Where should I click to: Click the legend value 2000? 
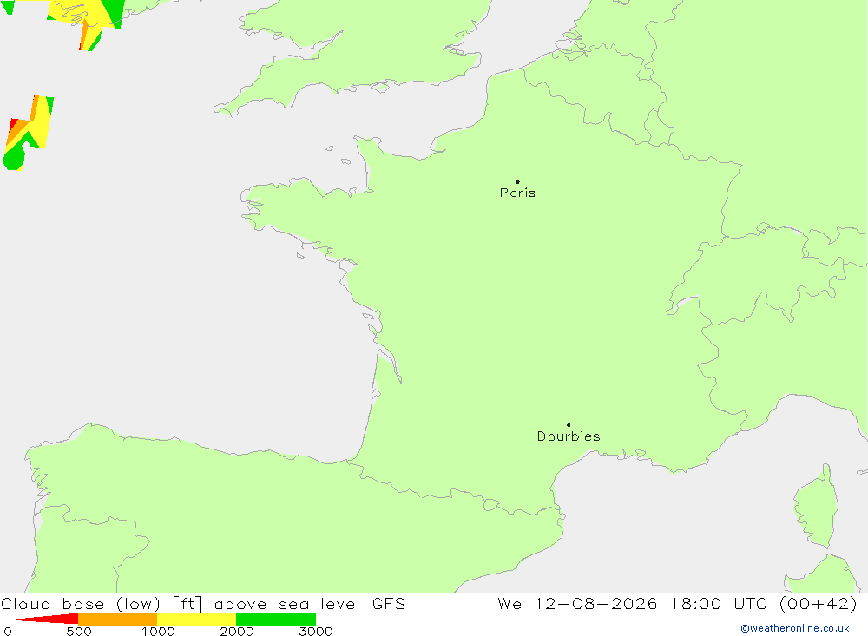click(237, 632)
